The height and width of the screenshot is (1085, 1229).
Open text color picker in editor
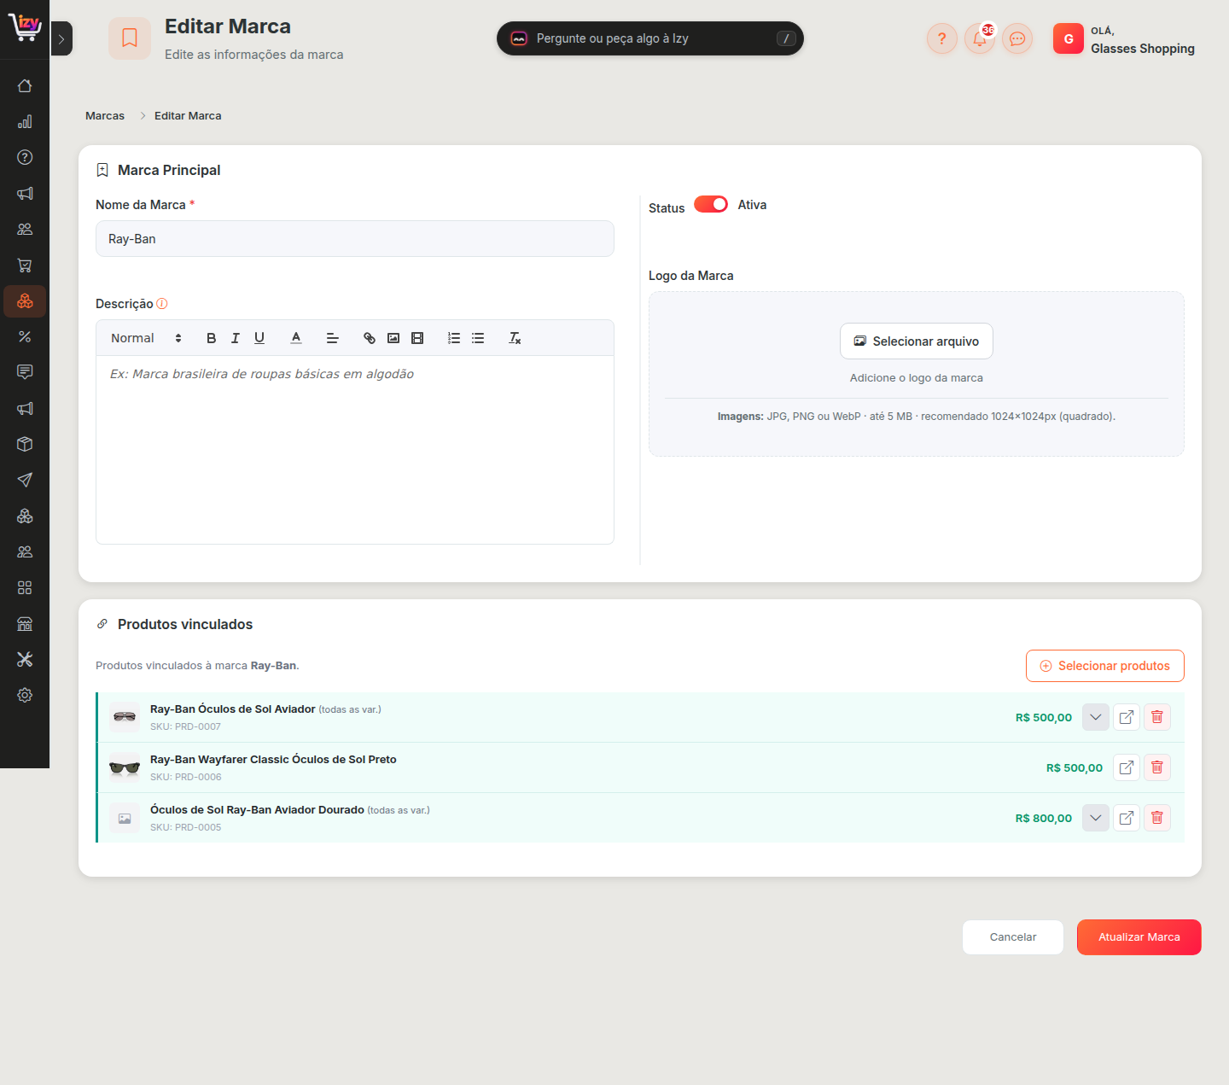(x=296, y=338)
